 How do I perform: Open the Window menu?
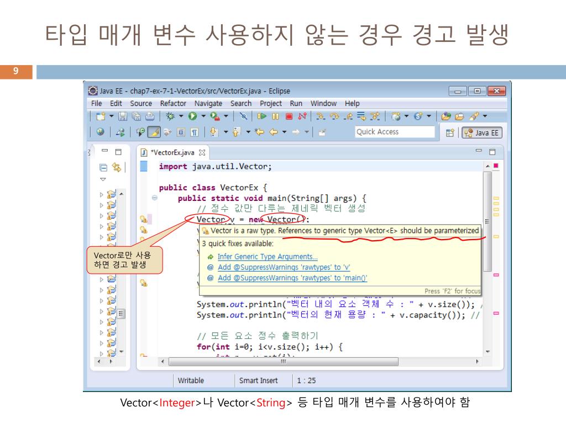coord(323,103)
